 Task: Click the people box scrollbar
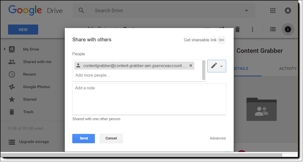pos(204,70)
